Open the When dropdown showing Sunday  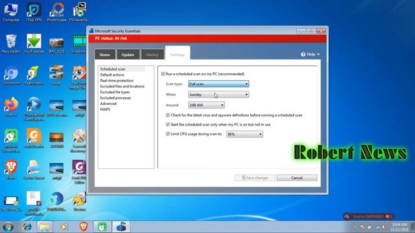(x=219, y=94)
